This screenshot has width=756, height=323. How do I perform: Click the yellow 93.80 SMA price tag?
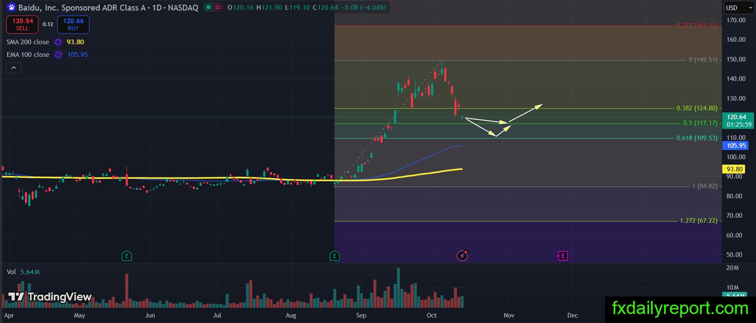734,169
